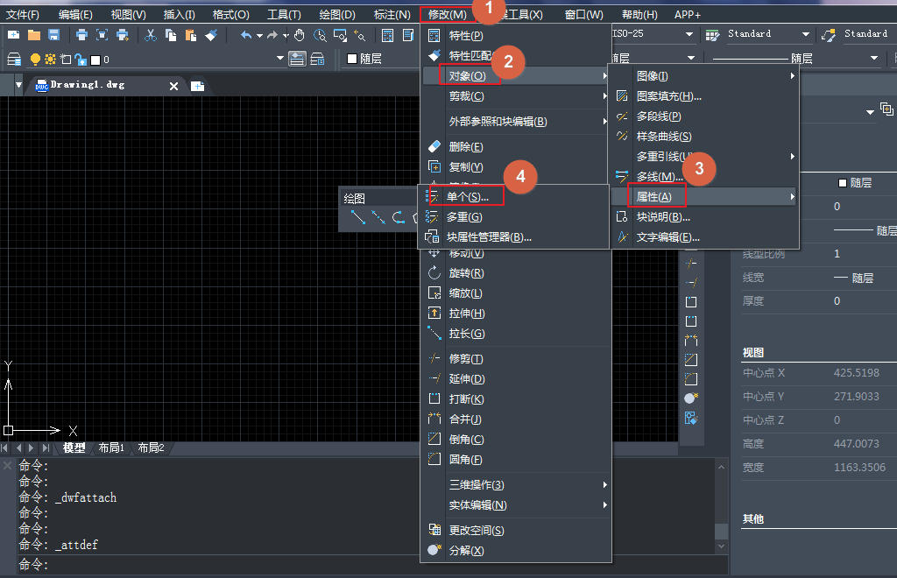Screen dimensions: 897x578
Task: Click the white color swatch near layer controls
Action: 95,60
